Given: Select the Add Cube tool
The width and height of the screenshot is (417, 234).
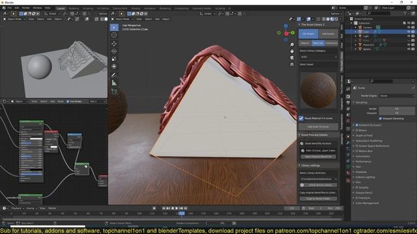Looking at the screenshot, I should point(114,92).
